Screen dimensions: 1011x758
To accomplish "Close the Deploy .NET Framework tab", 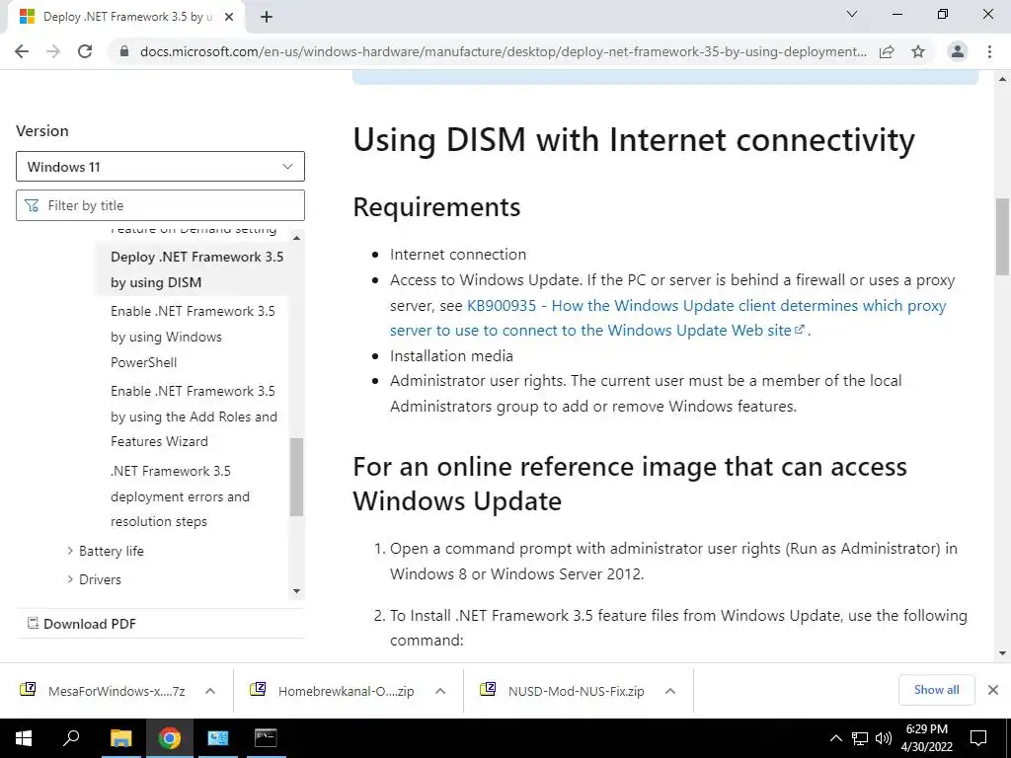I will pos(229,17).
